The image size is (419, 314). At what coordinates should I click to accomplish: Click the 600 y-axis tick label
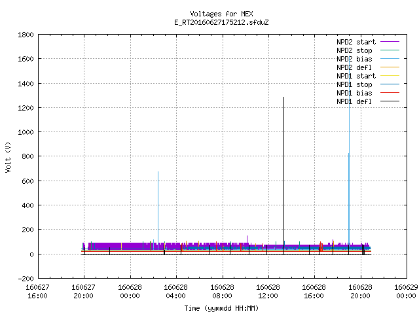(27, 181)
